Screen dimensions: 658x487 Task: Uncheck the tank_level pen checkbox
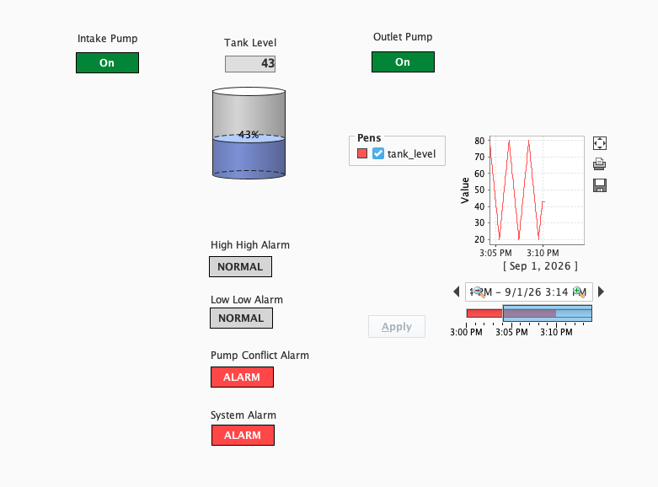378,153
